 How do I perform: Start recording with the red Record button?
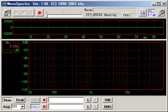click(x=40, y=13)
